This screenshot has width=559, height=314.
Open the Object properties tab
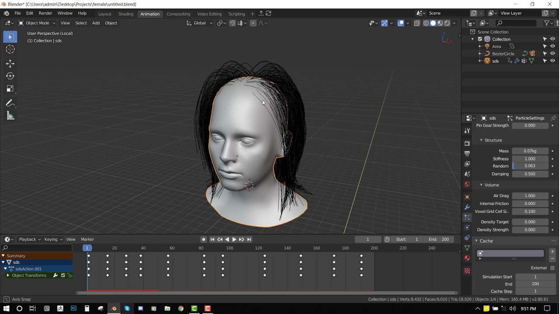point(467,197)
